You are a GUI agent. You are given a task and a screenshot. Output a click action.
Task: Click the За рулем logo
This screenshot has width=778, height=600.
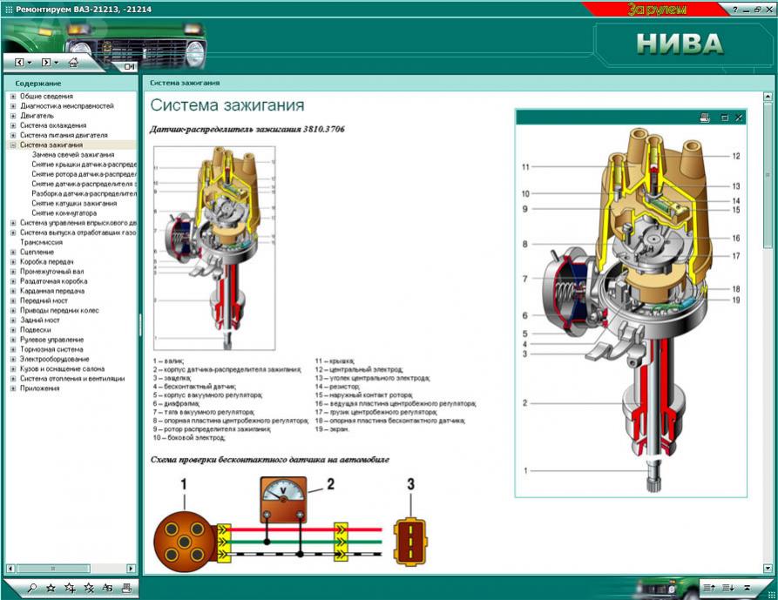[657, 10]
